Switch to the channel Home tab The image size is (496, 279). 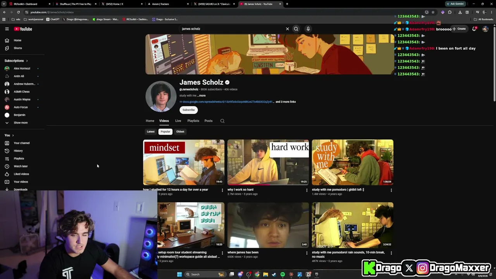(x=150, y=121)
